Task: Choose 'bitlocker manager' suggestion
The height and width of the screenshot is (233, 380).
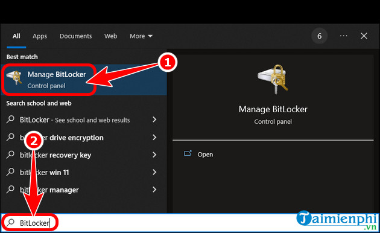Action: pyautogui.click(x=49, y=190)
